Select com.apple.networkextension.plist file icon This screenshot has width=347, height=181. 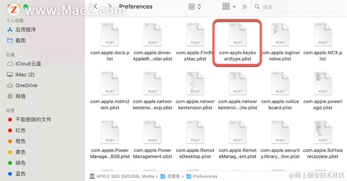[x=195, y=83]
